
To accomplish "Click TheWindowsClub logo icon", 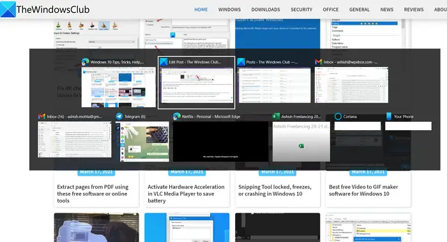I will [8, 9].
